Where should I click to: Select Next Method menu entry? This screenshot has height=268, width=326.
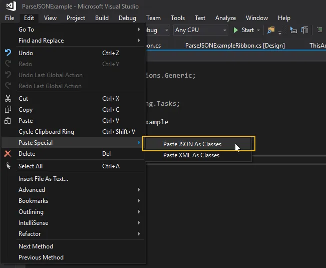point(73,246)
